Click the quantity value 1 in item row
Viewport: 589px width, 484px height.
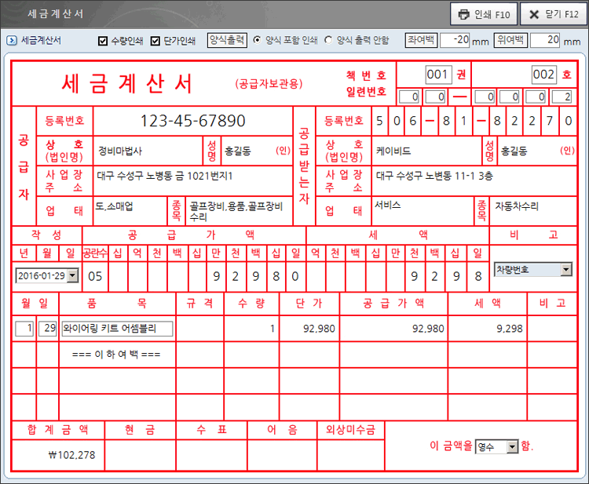point(273,329)
